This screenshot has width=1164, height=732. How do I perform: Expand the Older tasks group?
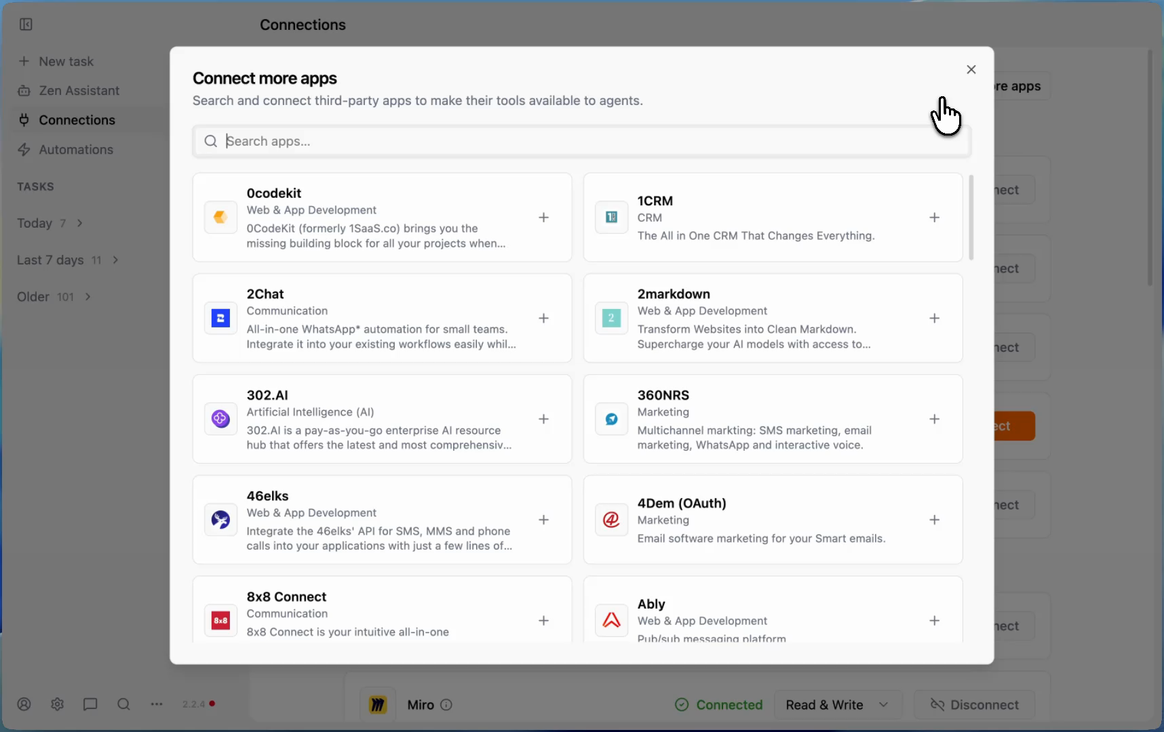(54, 297)
